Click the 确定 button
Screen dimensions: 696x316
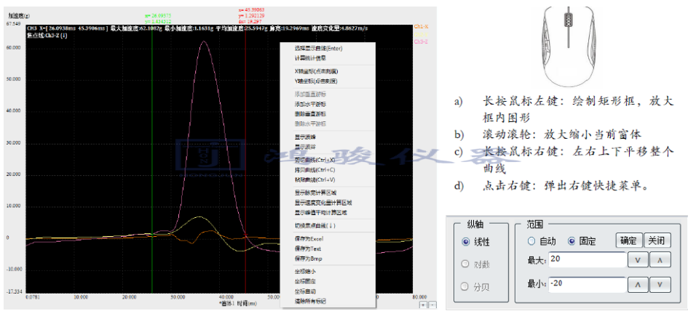coord(630,241)
